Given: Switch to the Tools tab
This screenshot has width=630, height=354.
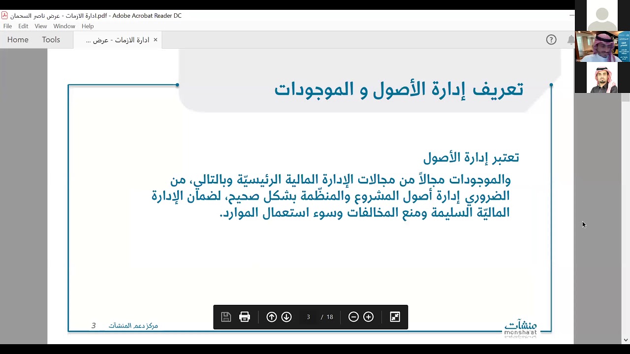Looking at the screenshot, I should pyautogui.click(x=51, y=40).
